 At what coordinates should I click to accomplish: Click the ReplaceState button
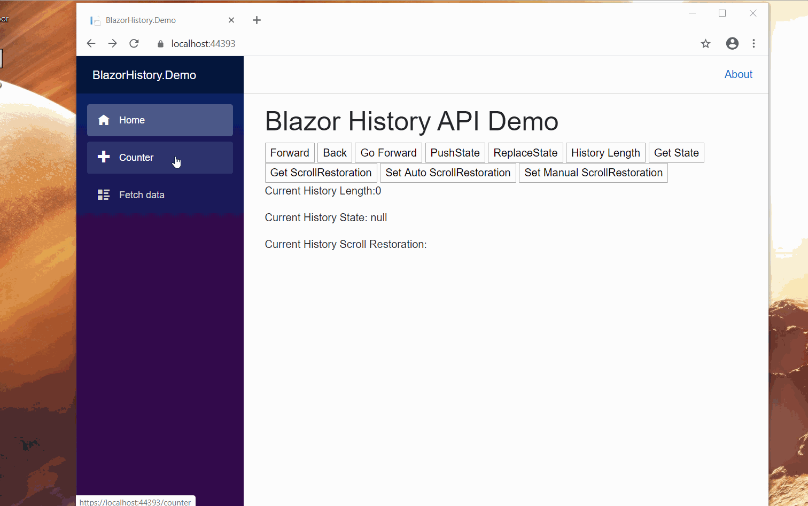point(525,153)
